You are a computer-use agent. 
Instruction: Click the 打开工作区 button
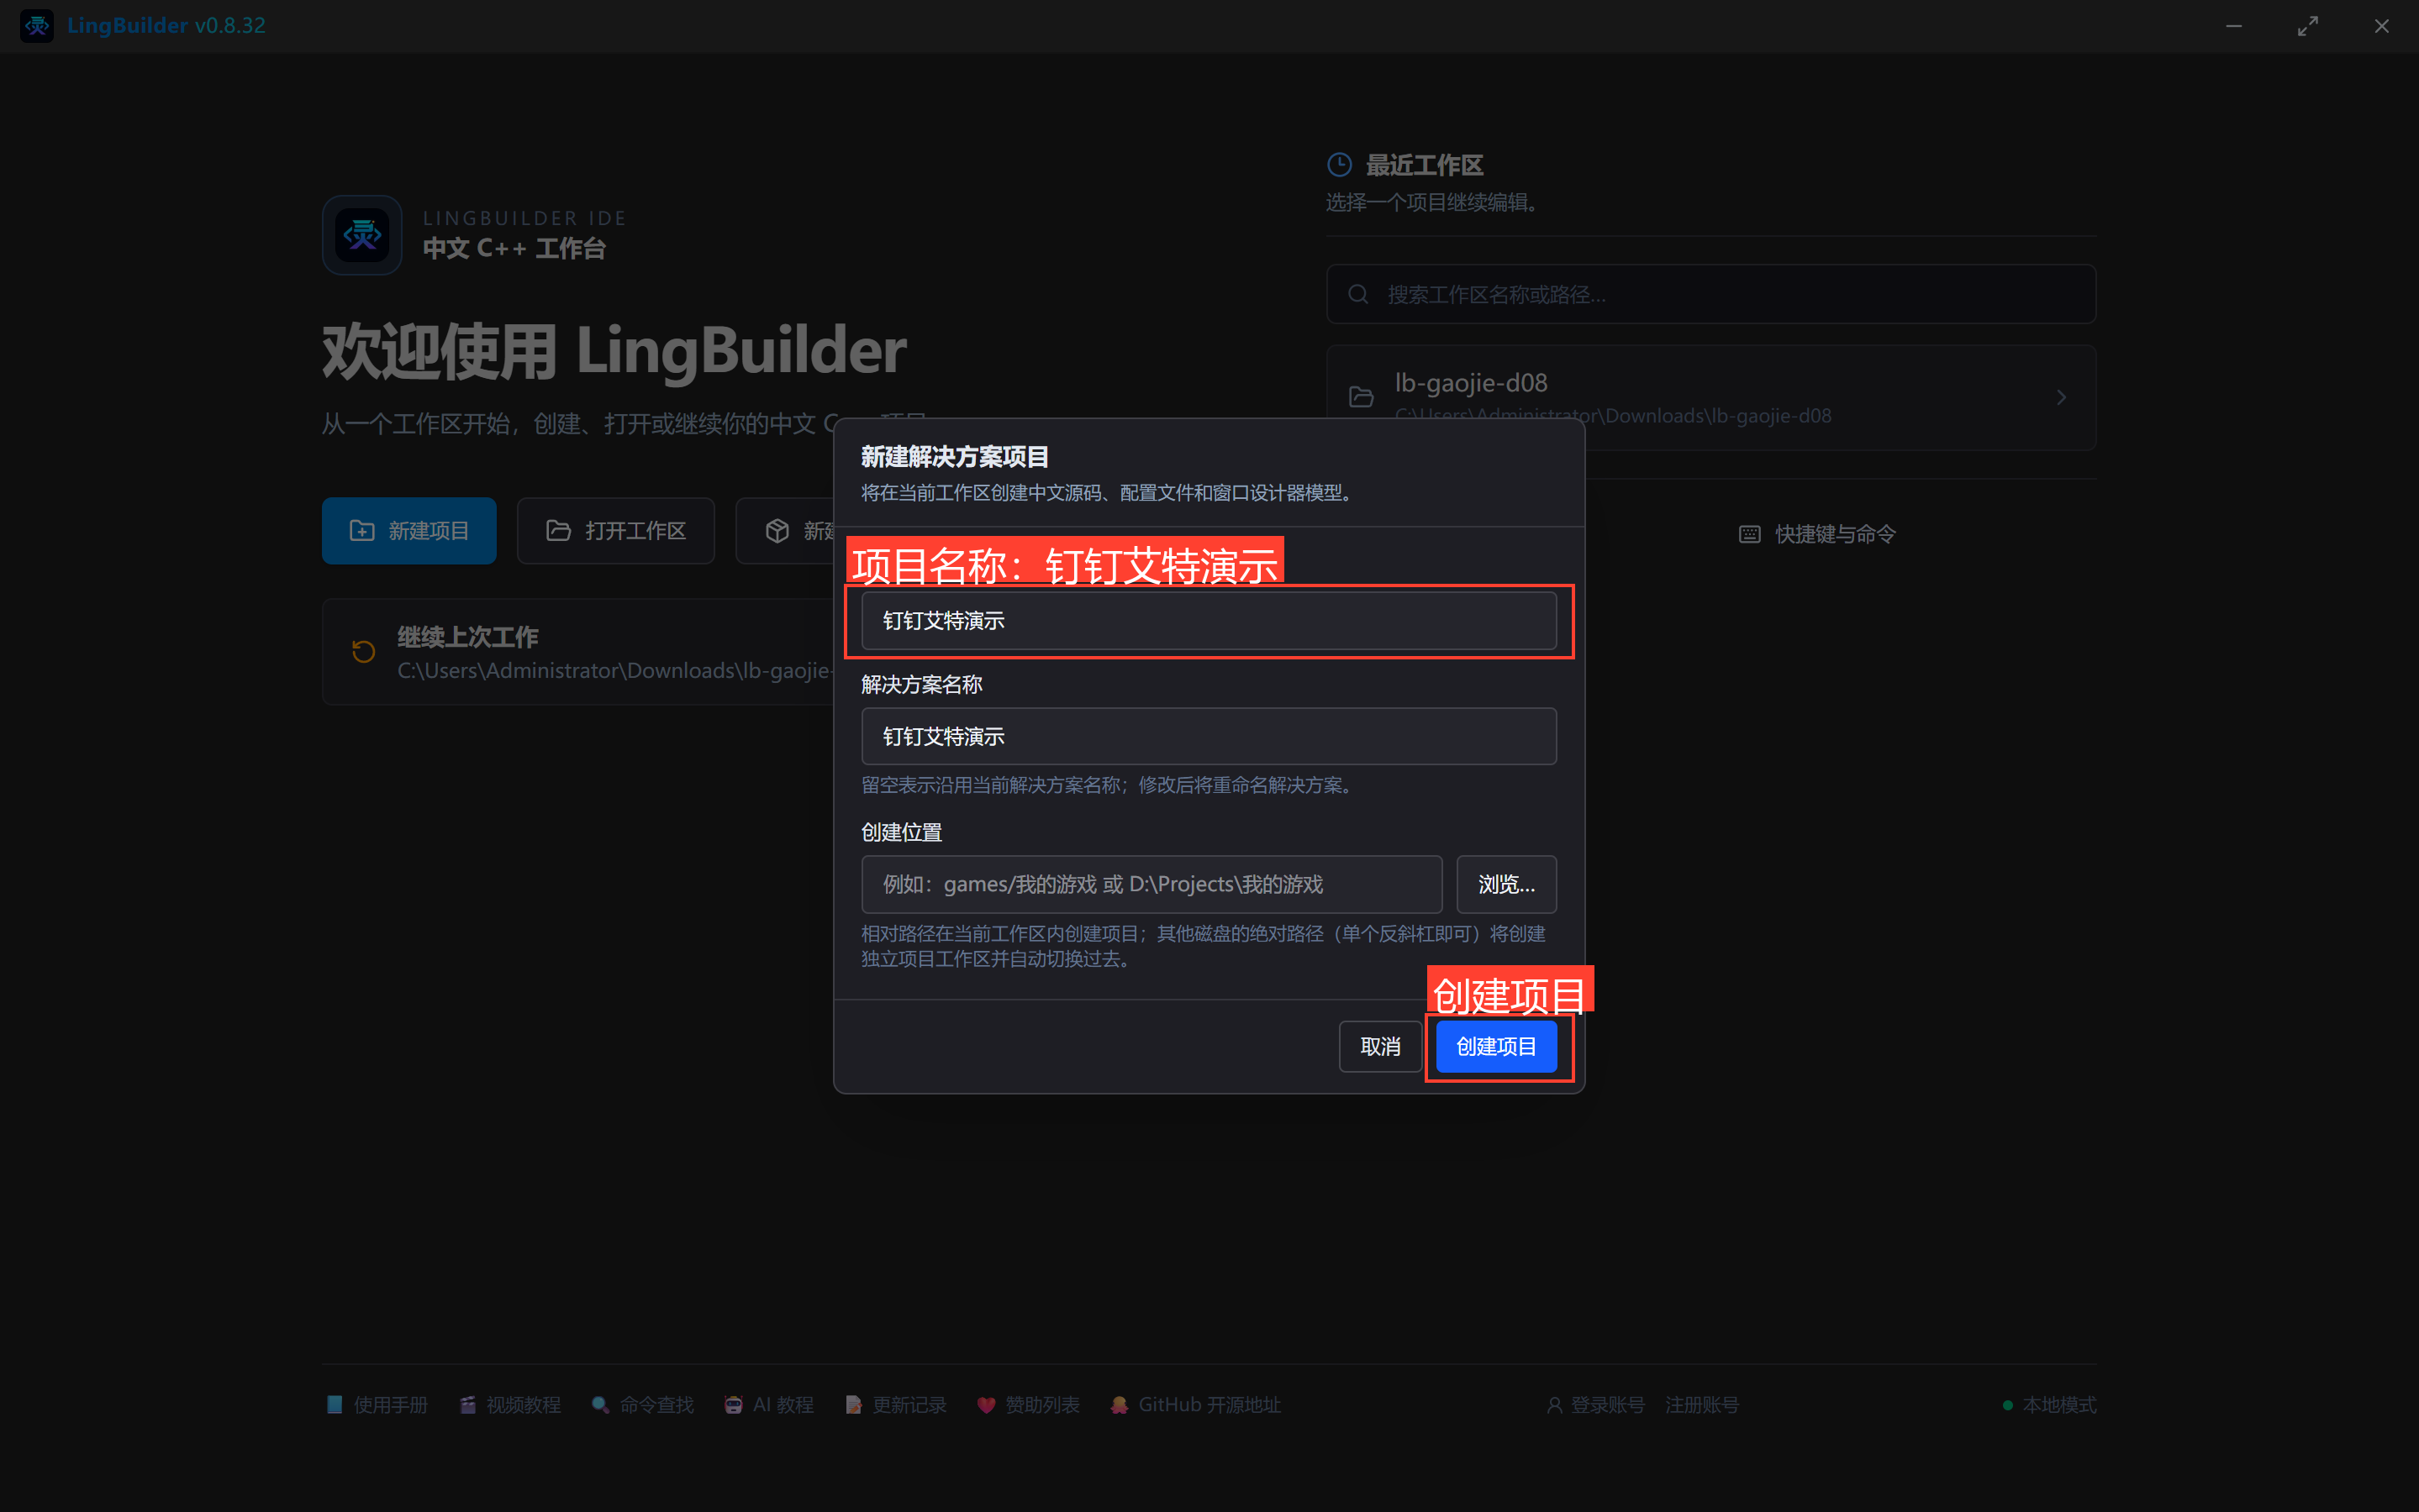tap(615, 531)
